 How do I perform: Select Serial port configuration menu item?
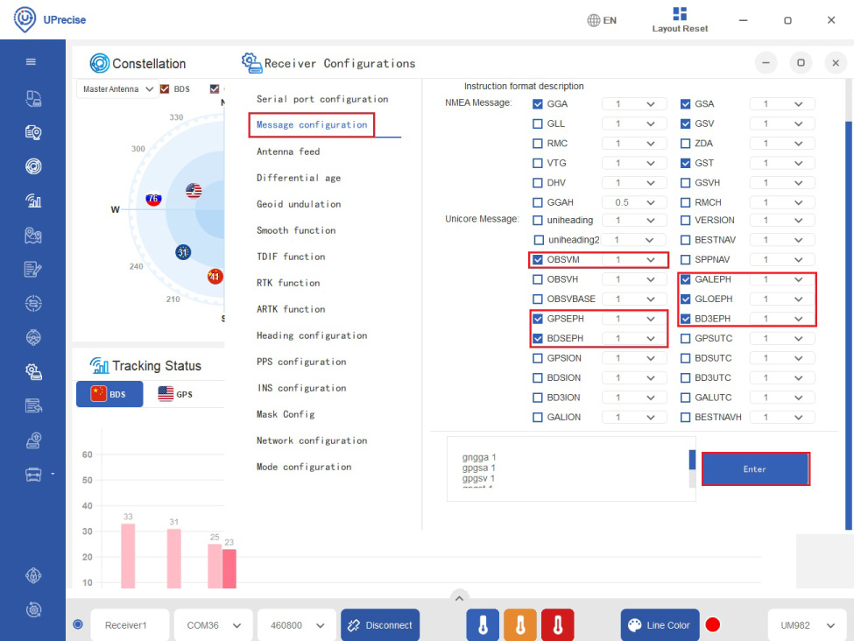(x=321, y=99)
